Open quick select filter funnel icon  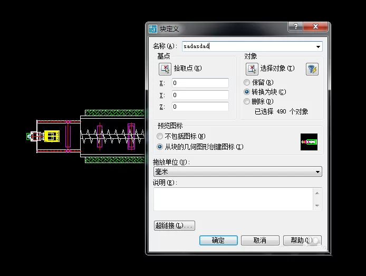pos(312,69)
